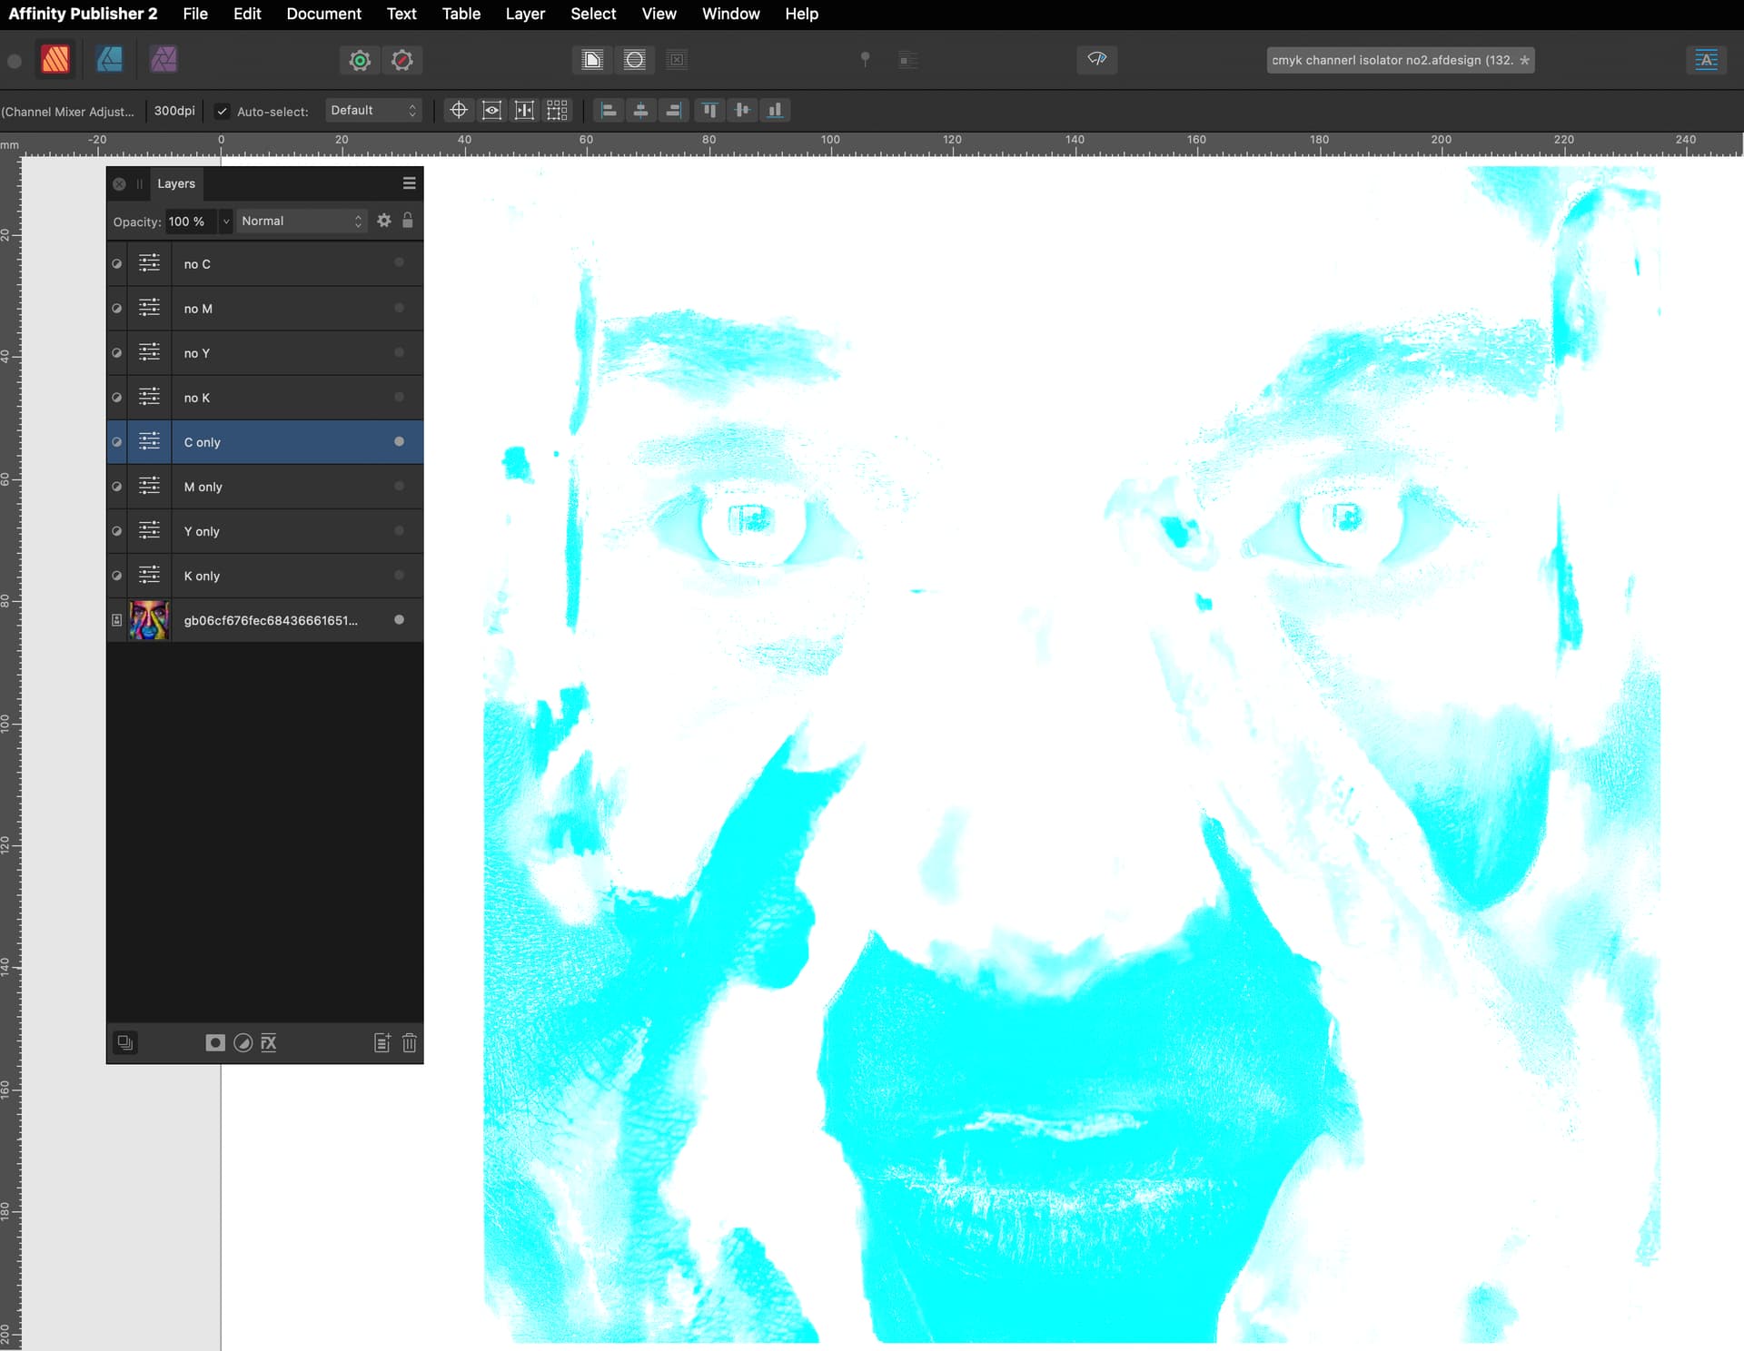The height and width of the screenshot is (1351, 1744).
Task: Delete the selected layer trash icon
Action: (x=410, y=1042)
